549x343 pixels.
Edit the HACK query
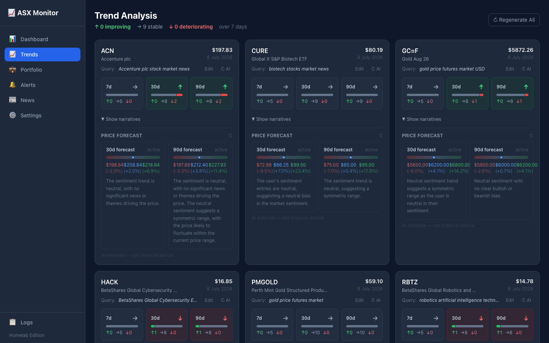tap(209, 300)
